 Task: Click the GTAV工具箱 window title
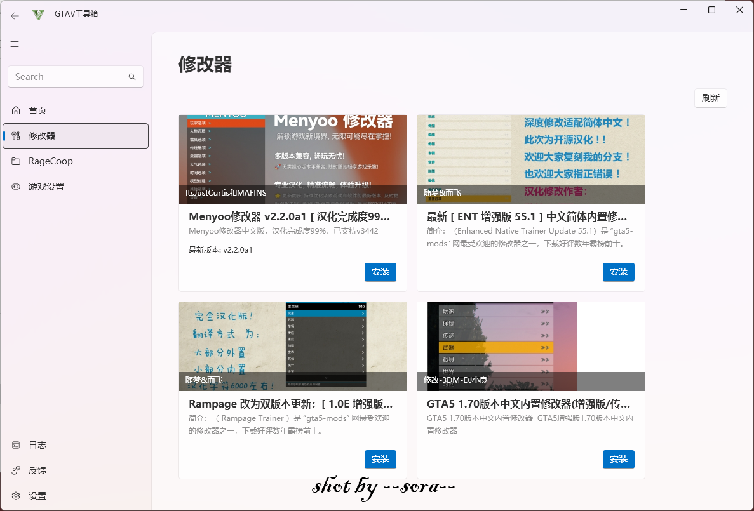tap(76, 14)
